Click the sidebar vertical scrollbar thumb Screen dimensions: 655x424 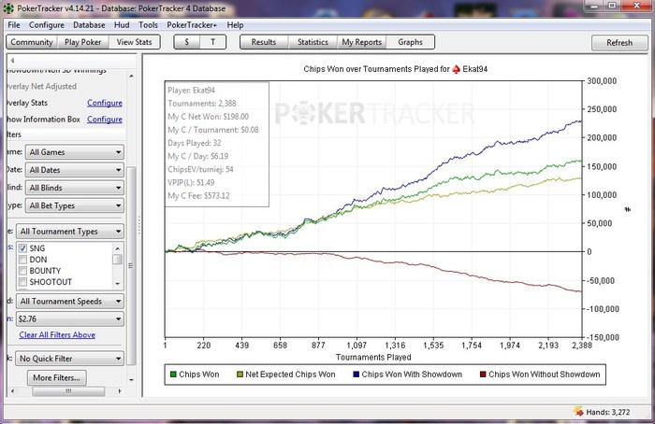tap(131, 265)
